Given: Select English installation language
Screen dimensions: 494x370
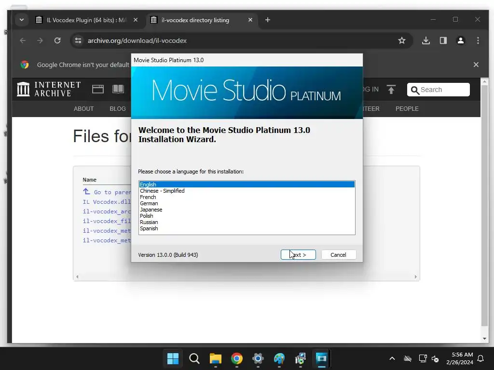Looking at the screenshot, I should coord(247,185).
